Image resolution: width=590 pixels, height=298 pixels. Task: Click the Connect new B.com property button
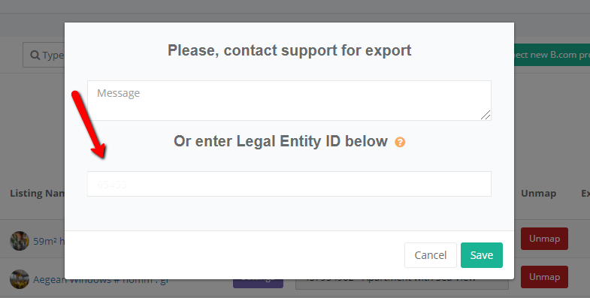(x=552, y=55)
